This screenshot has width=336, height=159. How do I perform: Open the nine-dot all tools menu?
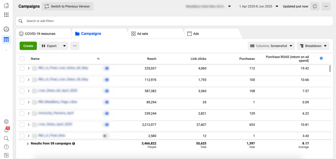pos(6,15)
